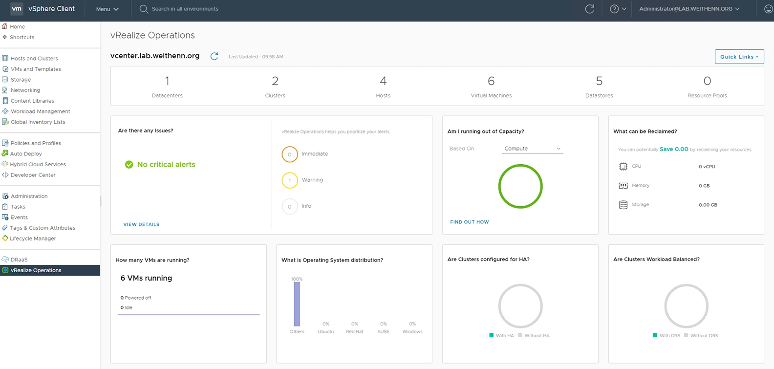774x369 pixels.
Task: Click the Tags & Custom Attributes icon
Action: point(5,228)
